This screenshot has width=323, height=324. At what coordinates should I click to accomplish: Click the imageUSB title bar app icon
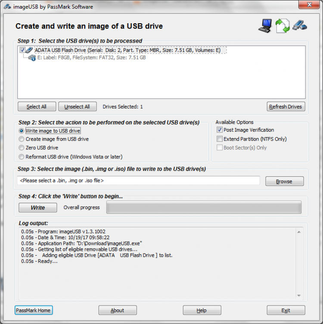(7, 6)
